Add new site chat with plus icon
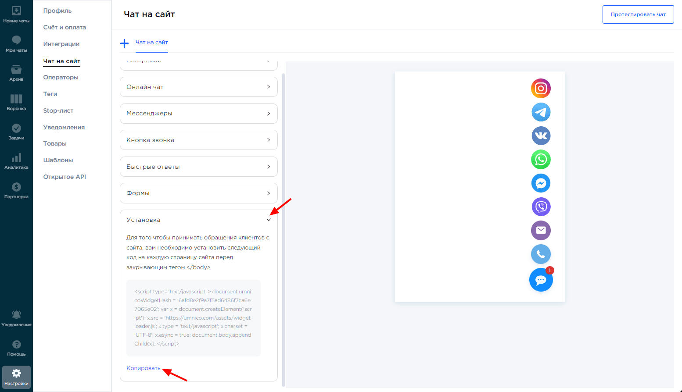The width and height of the screenshot is (682, 392). coord(125,43)
